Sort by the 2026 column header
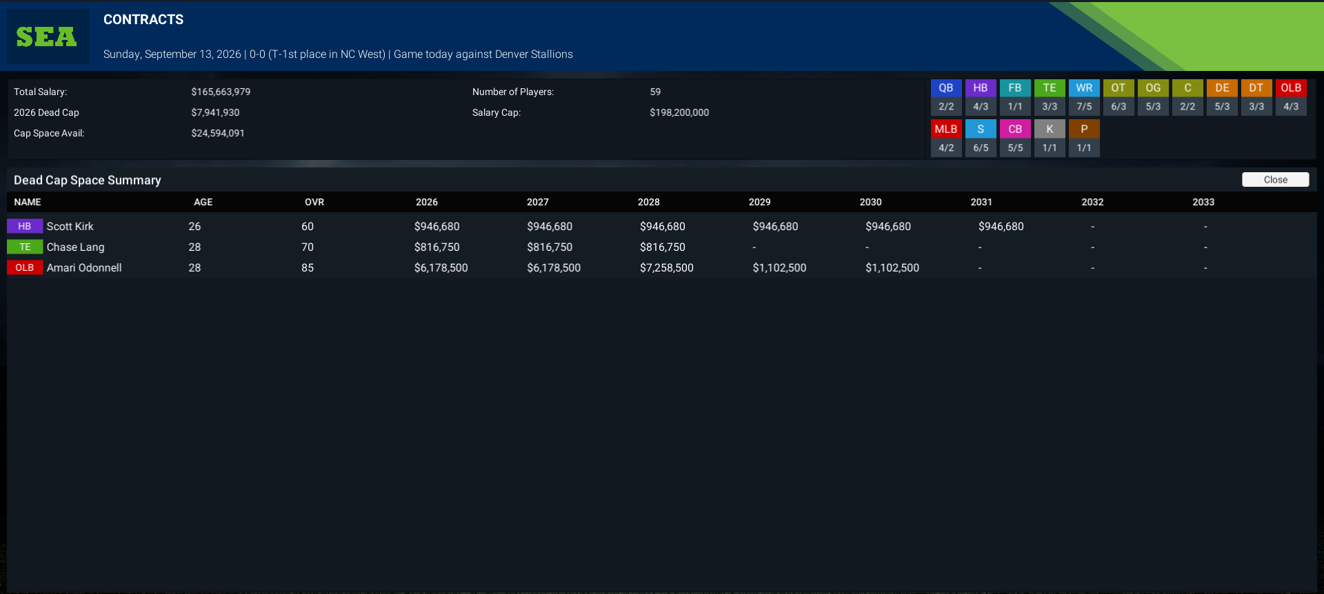The height and width of the screenshot is (594, 1324). (x=427, y=202)
